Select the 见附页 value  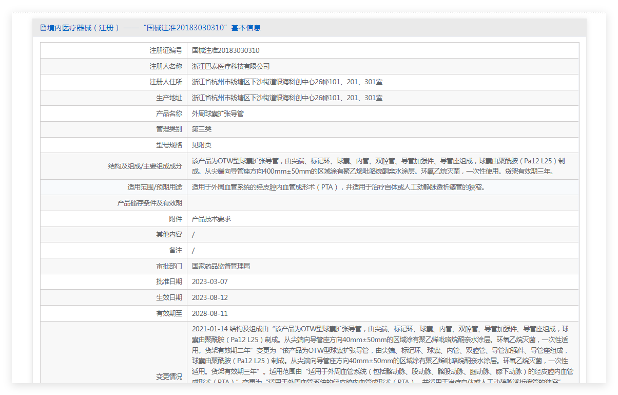pyautogui.click(x=202, y=145)
